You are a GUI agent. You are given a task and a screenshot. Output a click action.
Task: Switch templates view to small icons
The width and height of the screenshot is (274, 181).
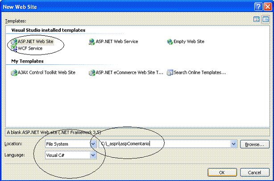click(x=266, y=19)
